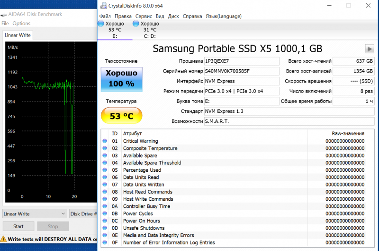The width and height of the screenshot is (379, 251).
Task: Click the transfer mode field PCIe 3.0 x4
Action: 242,91
